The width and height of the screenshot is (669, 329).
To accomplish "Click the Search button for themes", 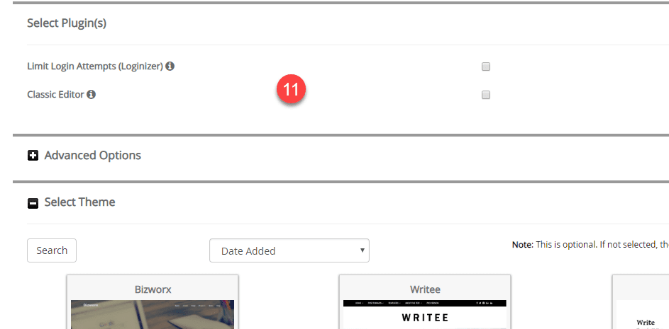I will coord(52,250).
